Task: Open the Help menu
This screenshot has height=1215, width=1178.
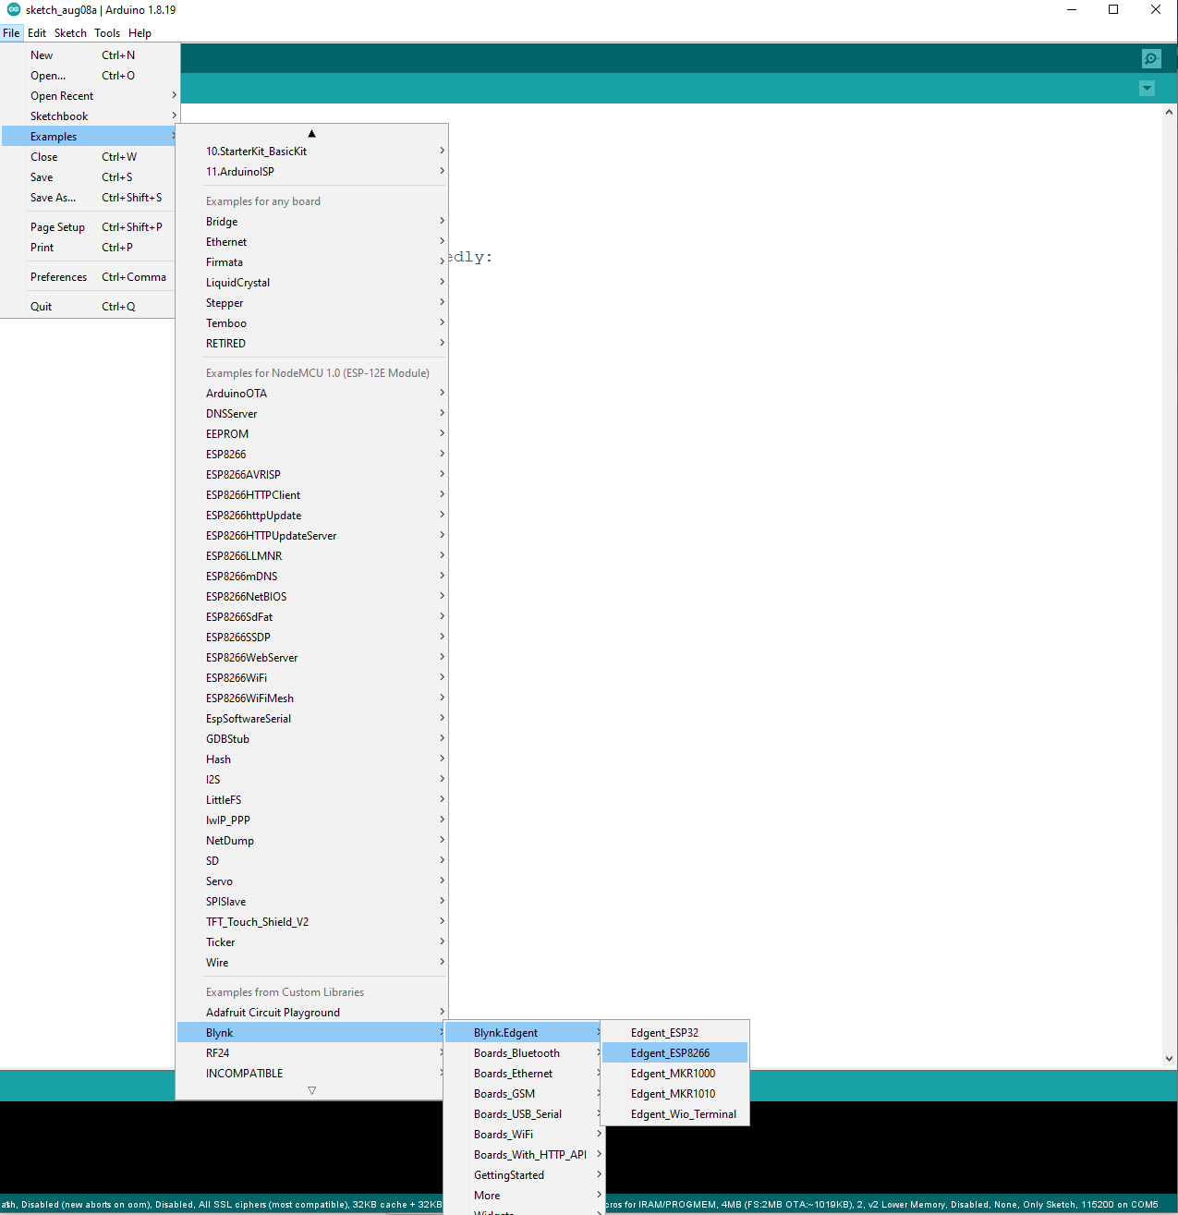Action: (140, 33)
